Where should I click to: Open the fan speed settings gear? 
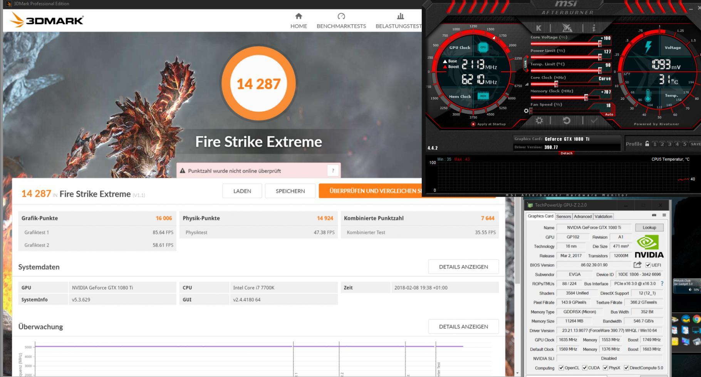tap(526, 111)
